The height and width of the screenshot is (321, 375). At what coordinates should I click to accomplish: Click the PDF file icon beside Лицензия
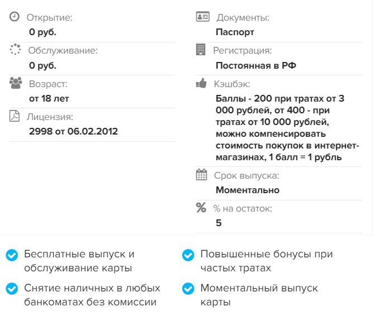point(15,116)
